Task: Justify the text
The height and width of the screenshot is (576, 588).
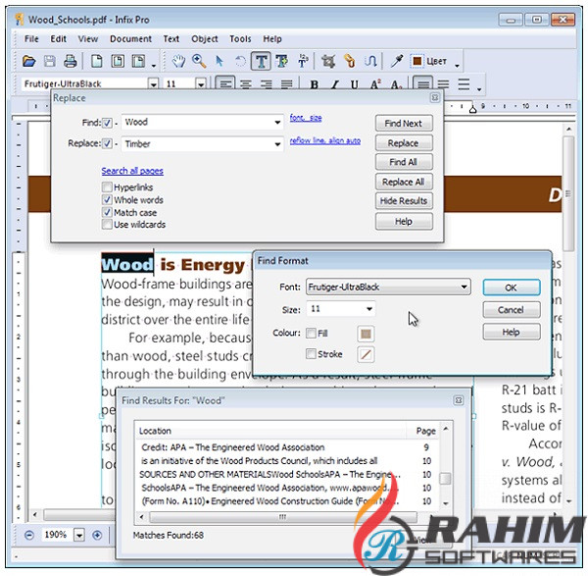Action: 287,84
